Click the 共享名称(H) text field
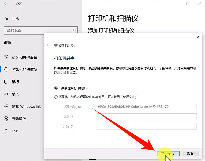This screenshot has height=161, width=205. point(147,107)
